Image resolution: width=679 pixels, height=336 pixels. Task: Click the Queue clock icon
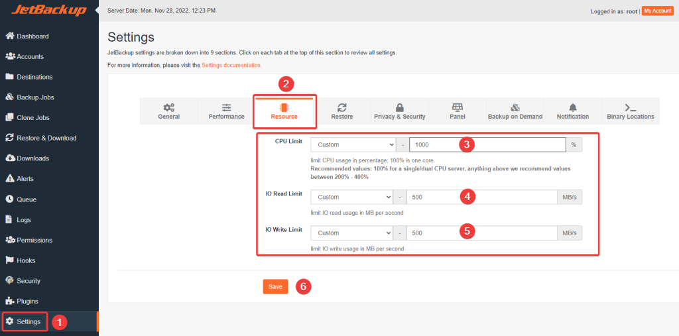(x=9, y=199)
